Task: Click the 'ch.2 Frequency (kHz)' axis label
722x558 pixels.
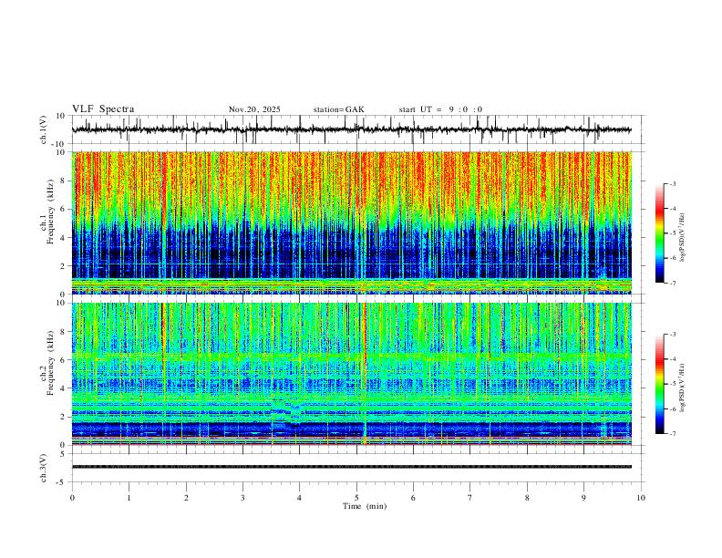Action: pyautogui.click(x=47, y=363)
